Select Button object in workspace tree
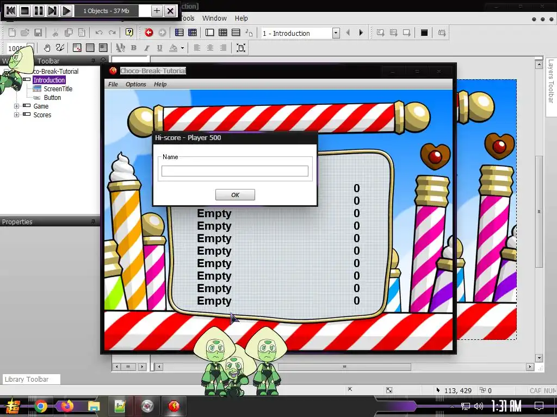 (x=52, y=98)
